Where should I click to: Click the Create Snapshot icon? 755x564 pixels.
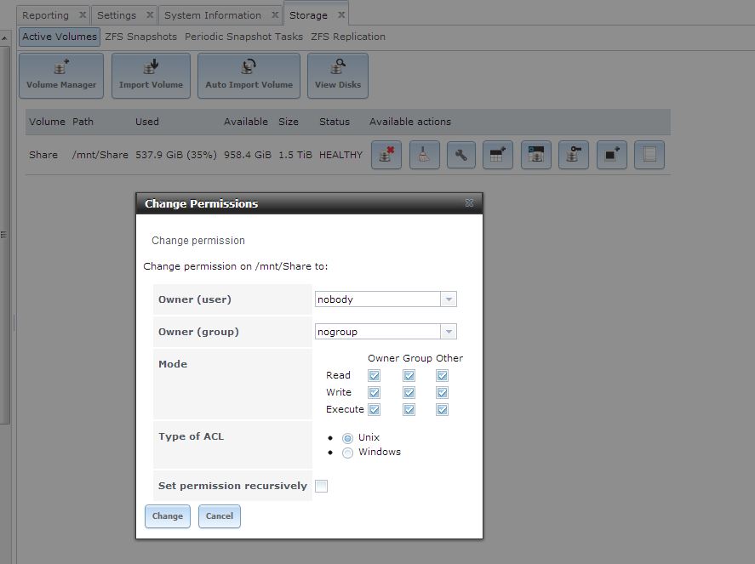pos(611,156)
